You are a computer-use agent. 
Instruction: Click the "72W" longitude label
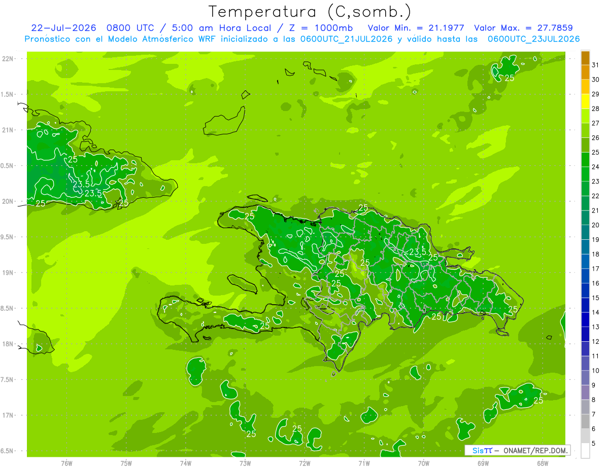304,463
